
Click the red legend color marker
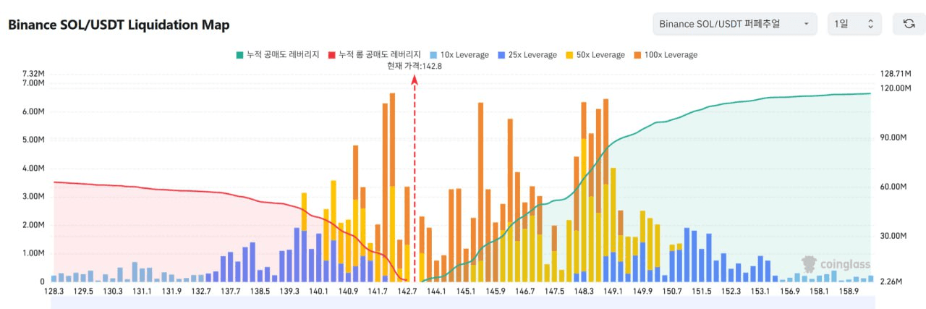tap(331, 55)
